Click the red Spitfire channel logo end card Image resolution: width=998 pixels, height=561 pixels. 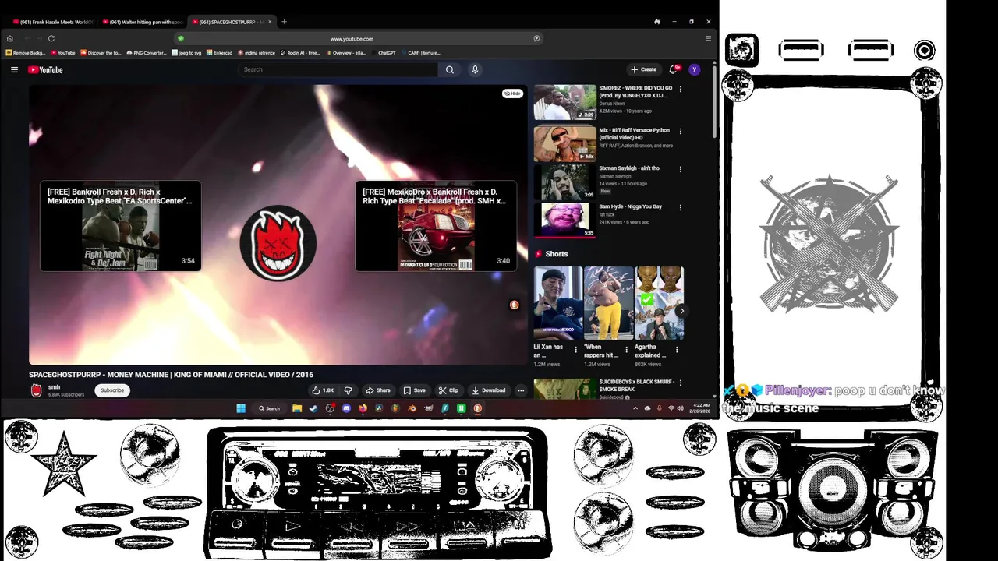point(278,243)
